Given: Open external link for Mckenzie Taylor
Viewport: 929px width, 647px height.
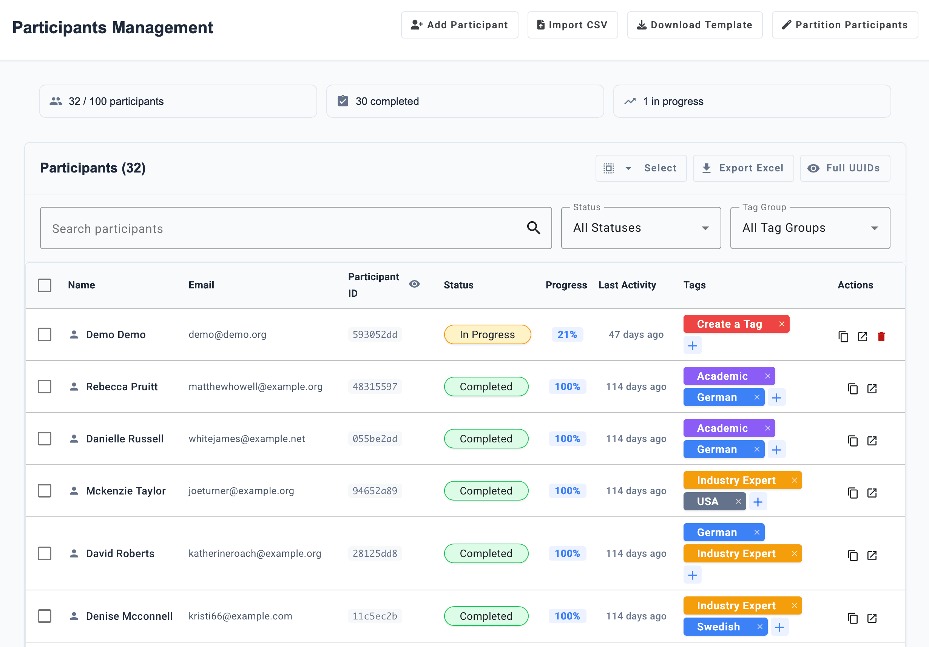Looking at the screenshot, I should pyautogui.click(x=872, y=493).
